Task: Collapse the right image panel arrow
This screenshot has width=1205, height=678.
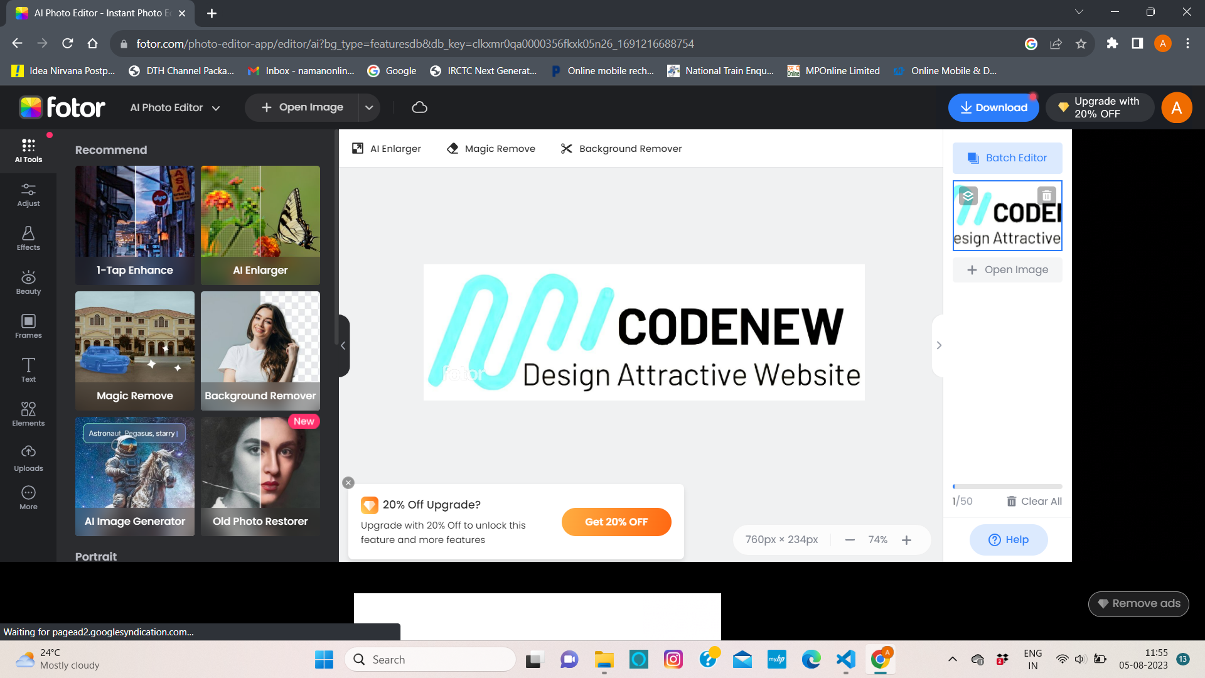Action: [x=939, y=345]
